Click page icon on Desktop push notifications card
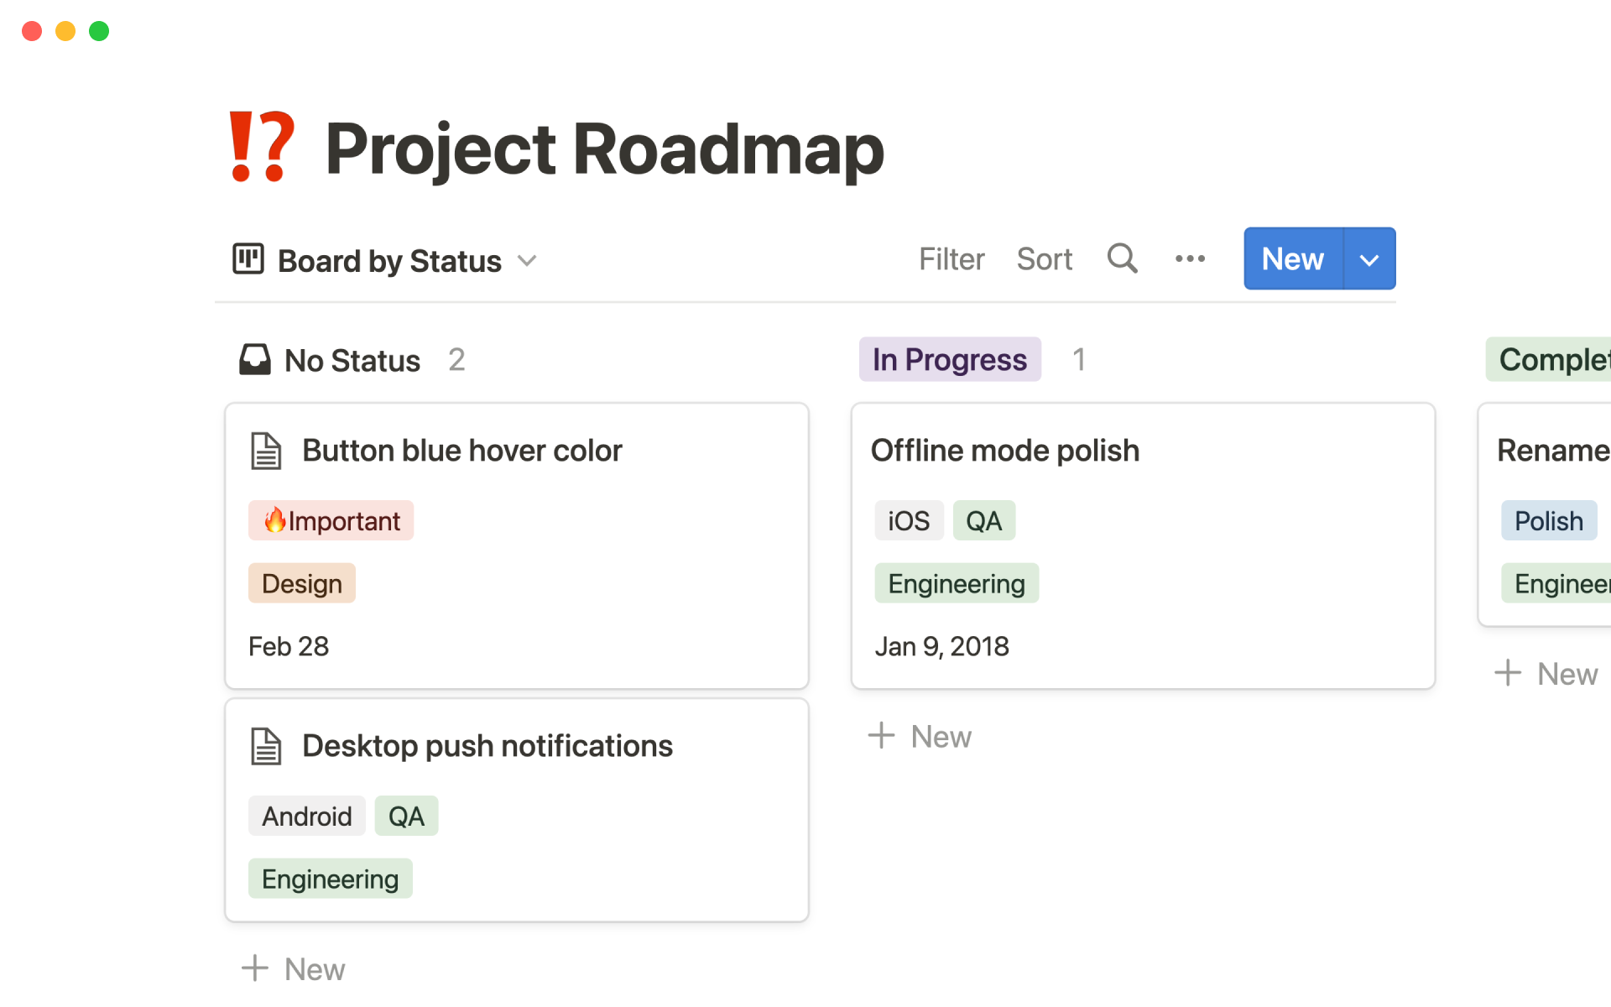 (267, 746)
